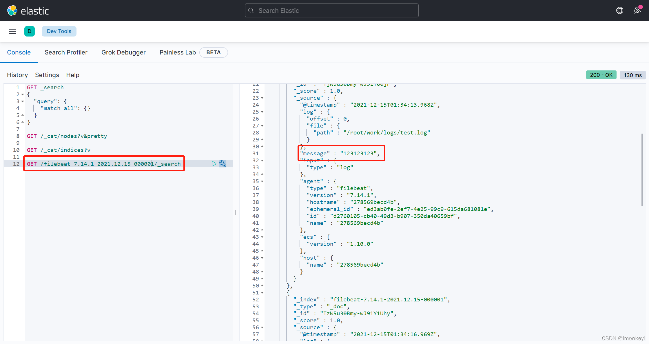The height and width of the screenshot is (344, 649).
Task: Open the console Help
Action: point(73,75)
